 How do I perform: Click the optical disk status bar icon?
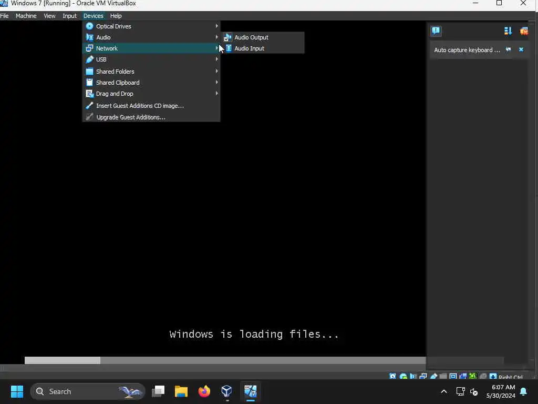(403, 376)
